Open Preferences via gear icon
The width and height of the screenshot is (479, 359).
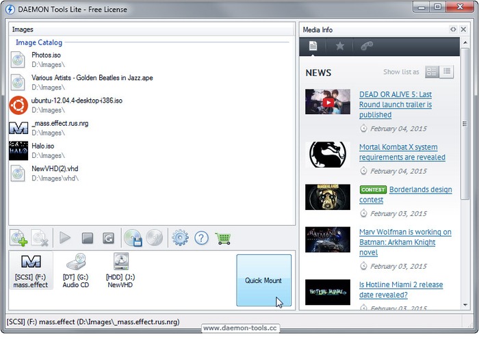[x=180, y=238]
